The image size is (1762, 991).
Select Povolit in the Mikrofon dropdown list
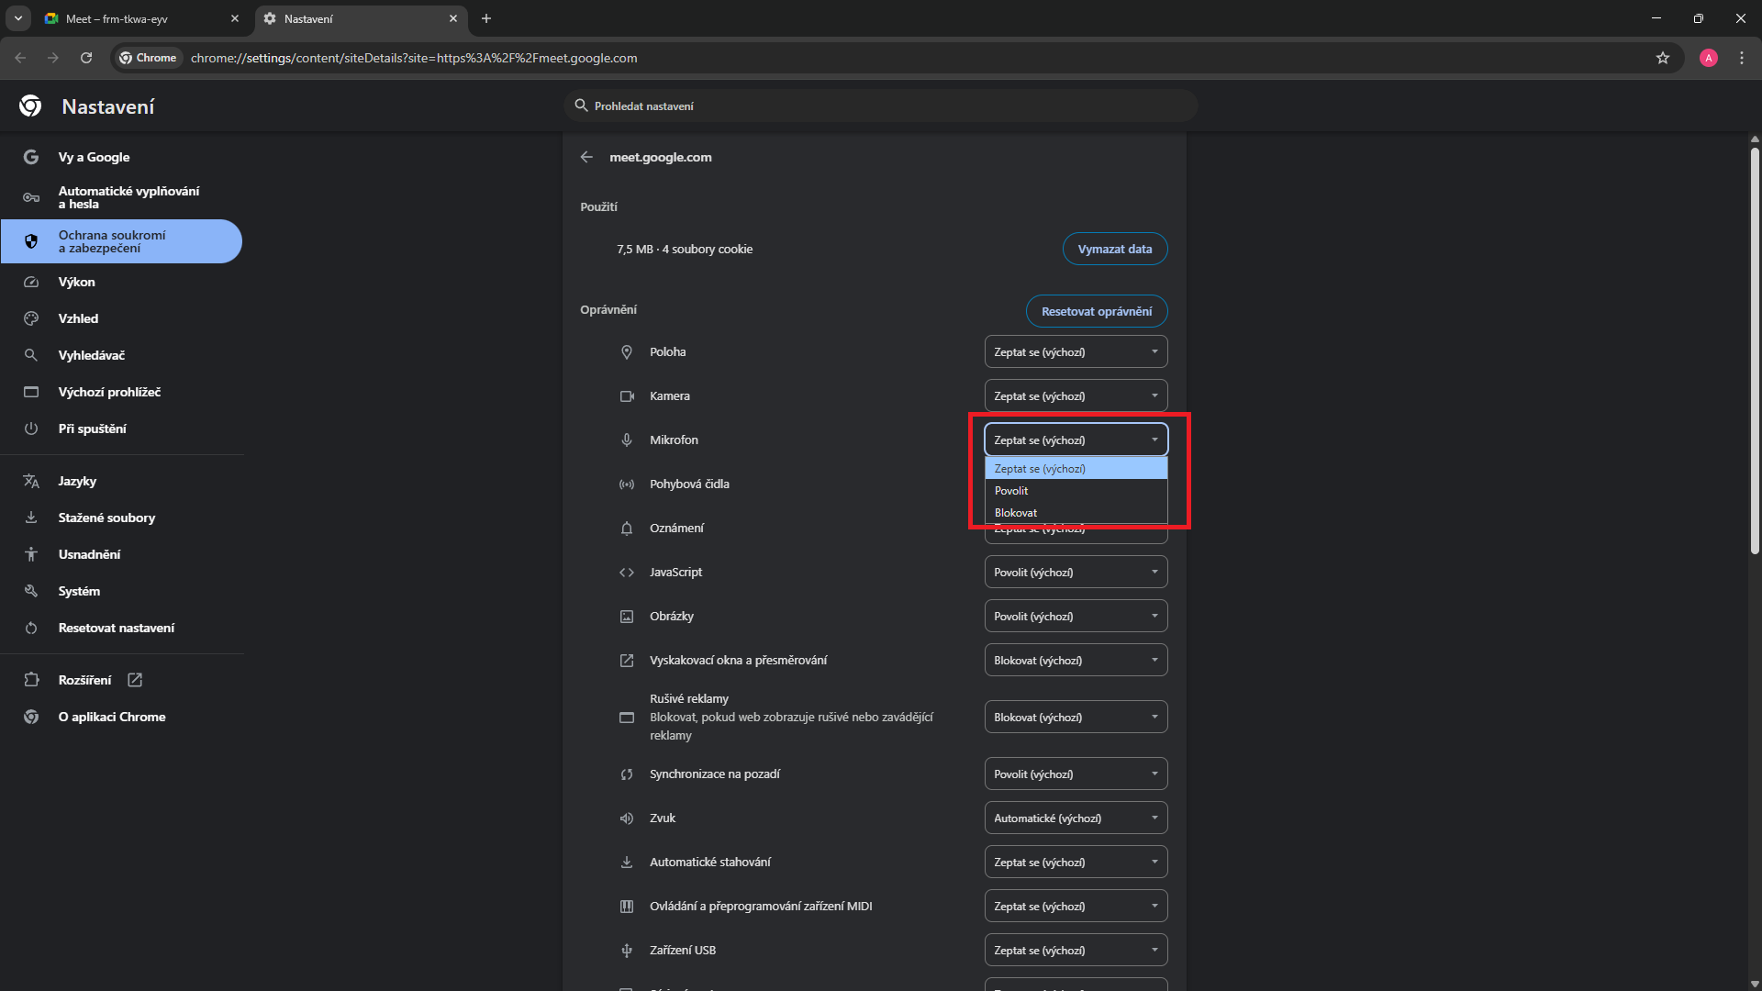1011,491
